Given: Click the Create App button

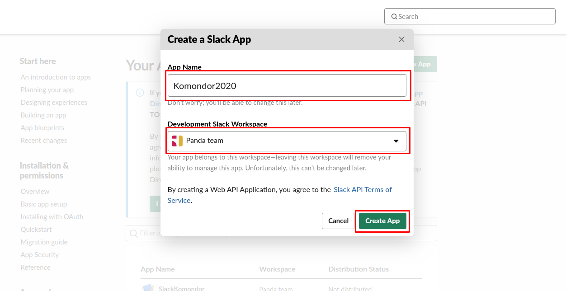Looking at the screenshot, I should [x=382, y=221].
